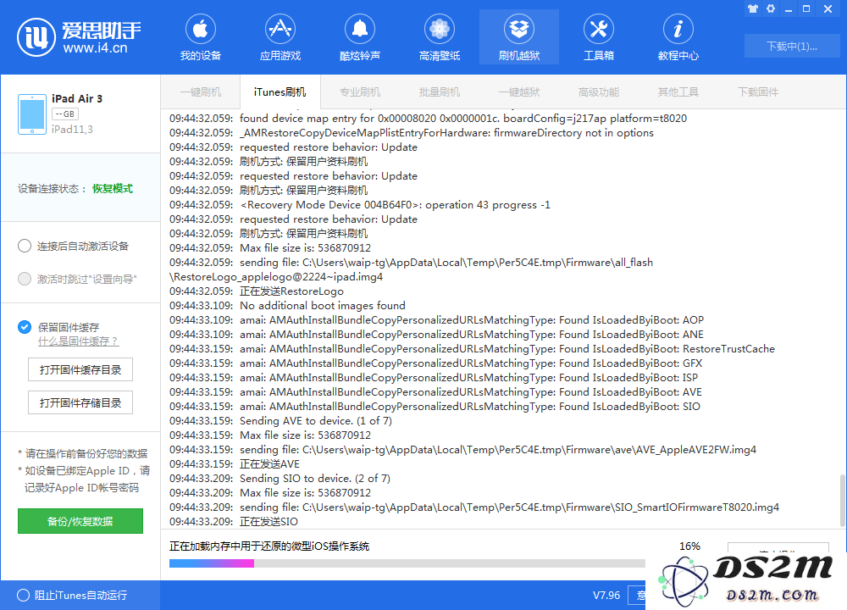Switch to 专业刷机 tab
Screen dimensions: 847x610
(x=360, y=91)
